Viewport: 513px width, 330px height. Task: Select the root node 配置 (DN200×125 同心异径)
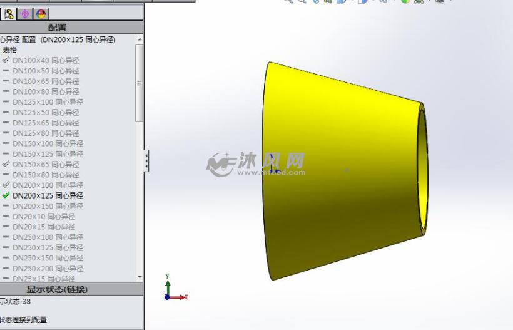point(58,39)
